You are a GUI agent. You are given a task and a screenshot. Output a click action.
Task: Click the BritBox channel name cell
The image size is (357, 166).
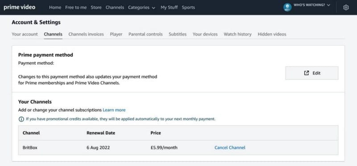pos(30,148)
